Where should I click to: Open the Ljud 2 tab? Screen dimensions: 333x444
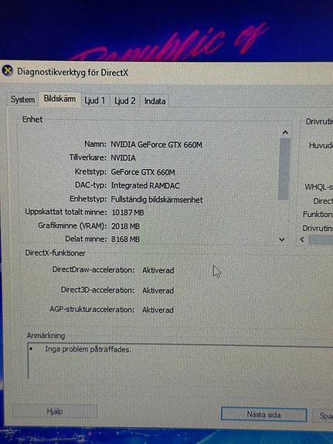[124, 101]
